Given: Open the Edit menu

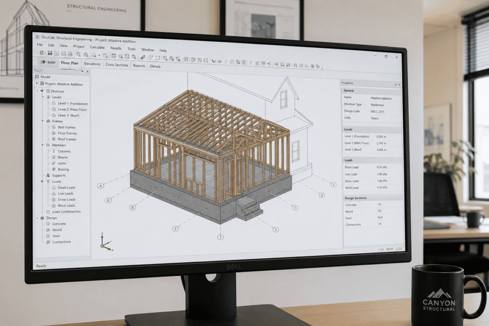Looking at the screenshot, I should pos(51,45).
